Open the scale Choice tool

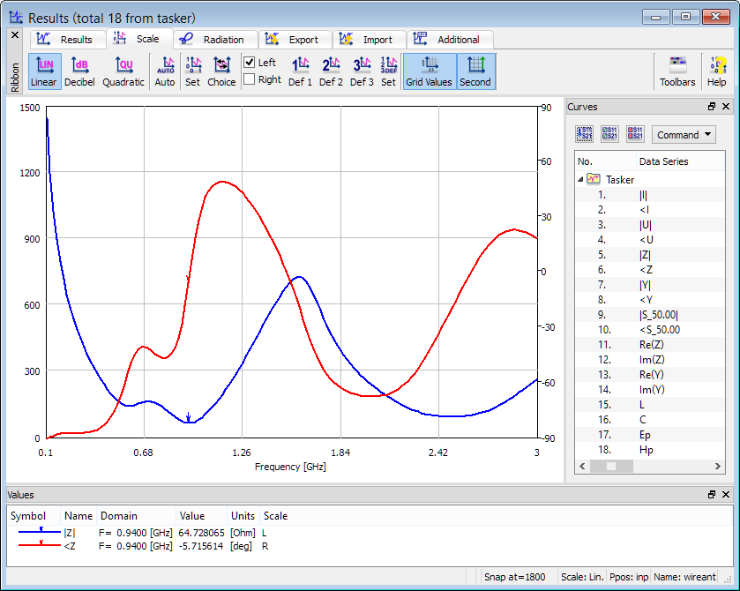point(221,71)
